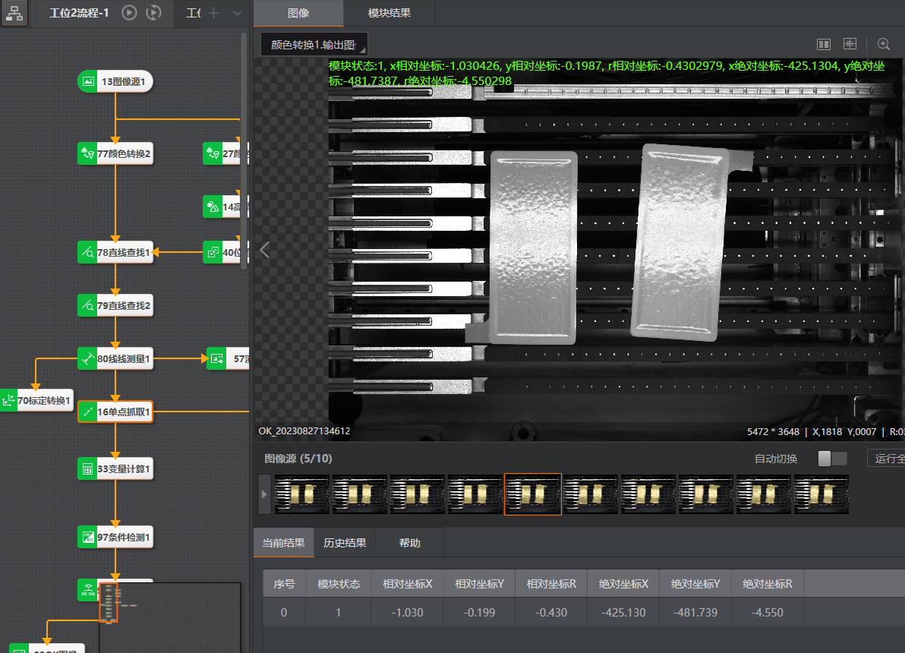Click the OK/NG branch node icon
This screenshot has width=905, height=653.
88,589
